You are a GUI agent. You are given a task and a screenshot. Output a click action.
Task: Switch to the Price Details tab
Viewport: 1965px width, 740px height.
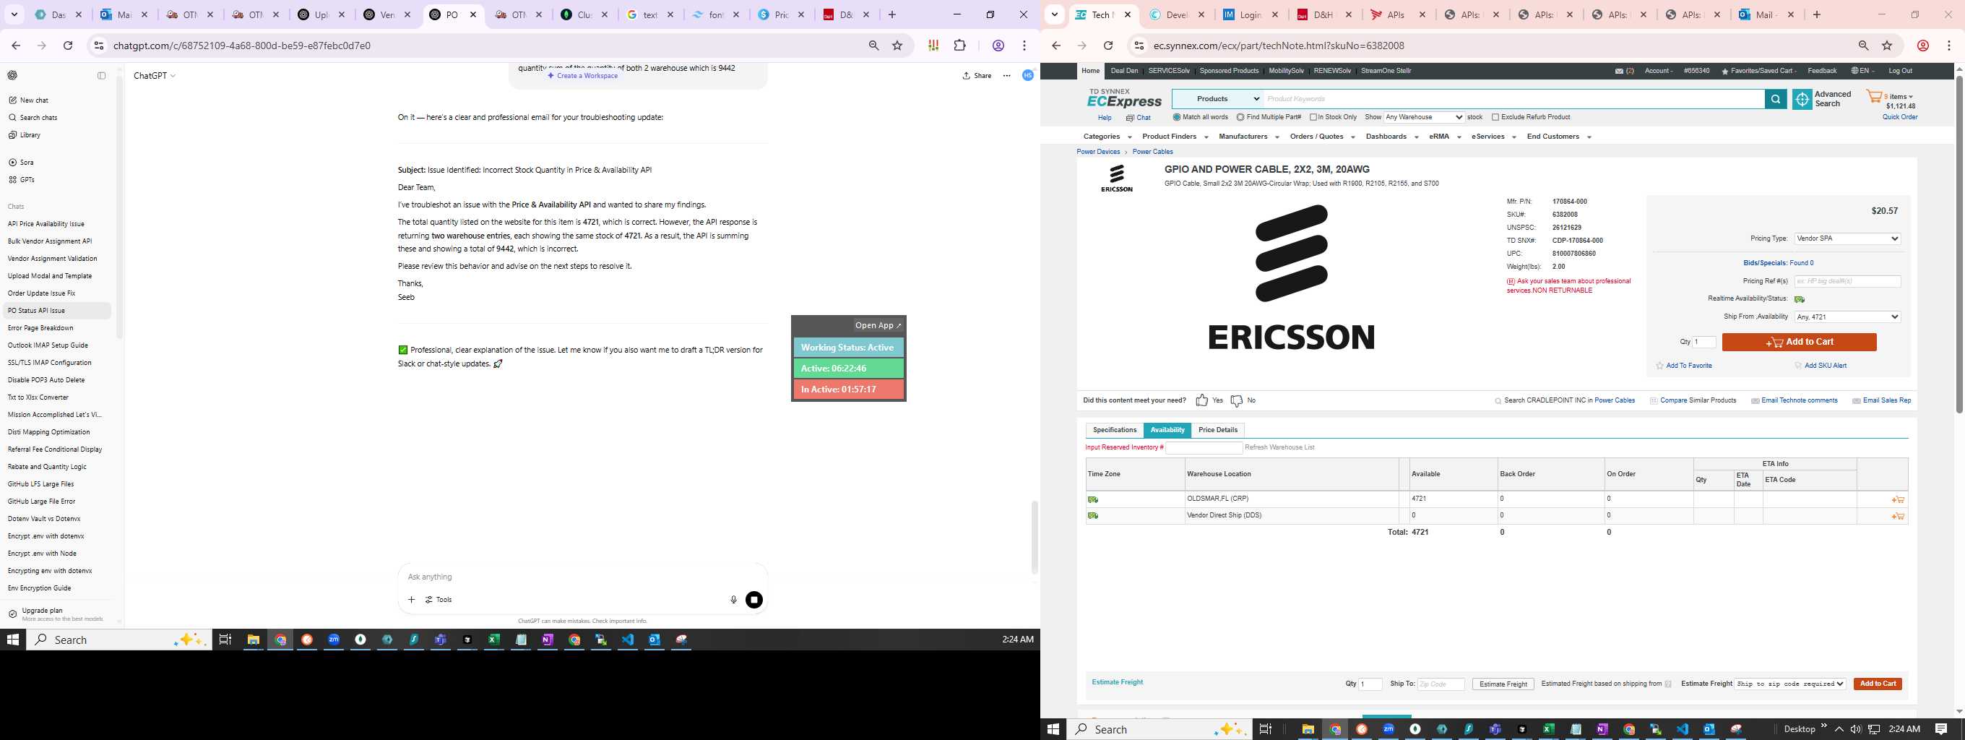point(1217,430)
